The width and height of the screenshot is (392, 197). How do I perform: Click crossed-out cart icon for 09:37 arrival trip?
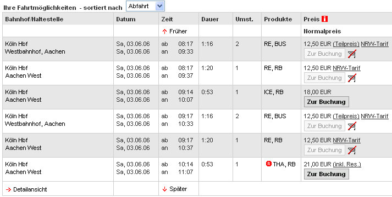(352, 78)
